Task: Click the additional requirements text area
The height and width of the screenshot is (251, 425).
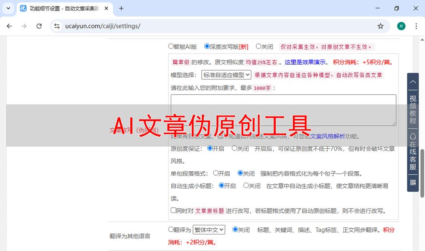Action: [283, 110]
